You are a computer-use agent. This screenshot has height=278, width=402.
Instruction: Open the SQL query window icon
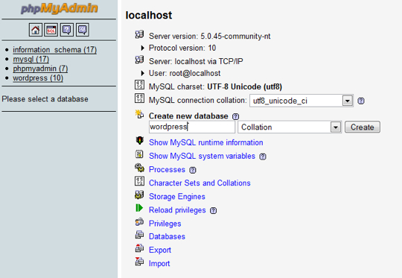51,30
